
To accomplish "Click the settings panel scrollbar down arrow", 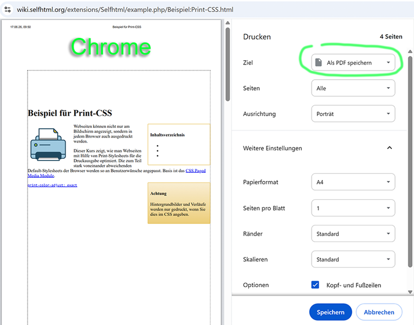I will [410, 292].
